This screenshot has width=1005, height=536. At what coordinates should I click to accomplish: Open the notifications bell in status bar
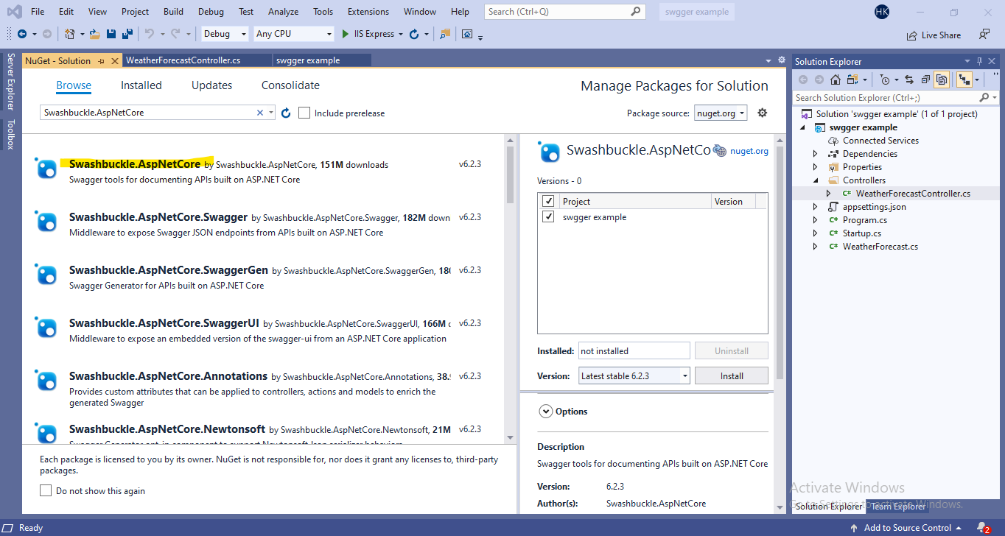pyautogui.click(x=983, y=528)
